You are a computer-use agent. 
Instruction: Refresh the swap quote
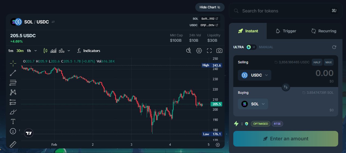coord(334,47)
